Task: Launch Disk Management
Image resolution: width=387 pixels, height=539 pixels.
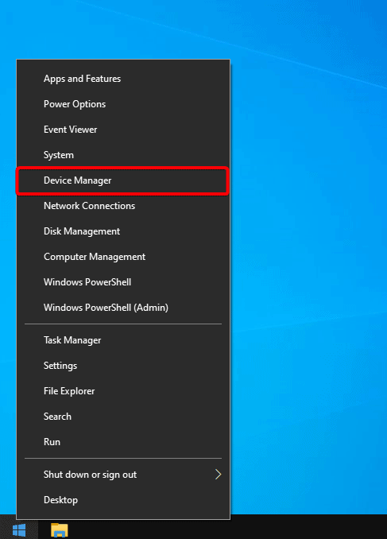Action: [x=123, y=231]
